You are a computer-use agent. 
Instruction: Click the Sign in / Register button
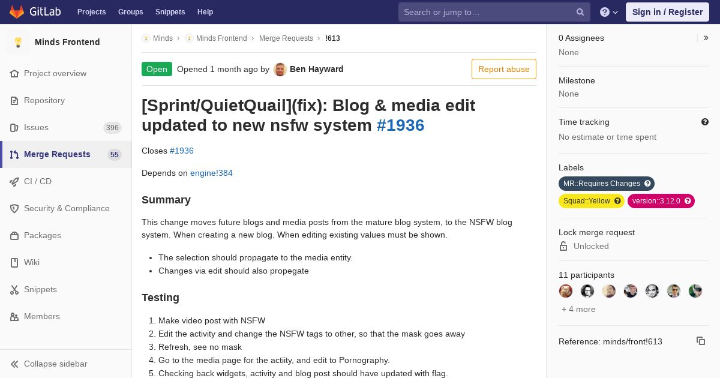[667, 12]
